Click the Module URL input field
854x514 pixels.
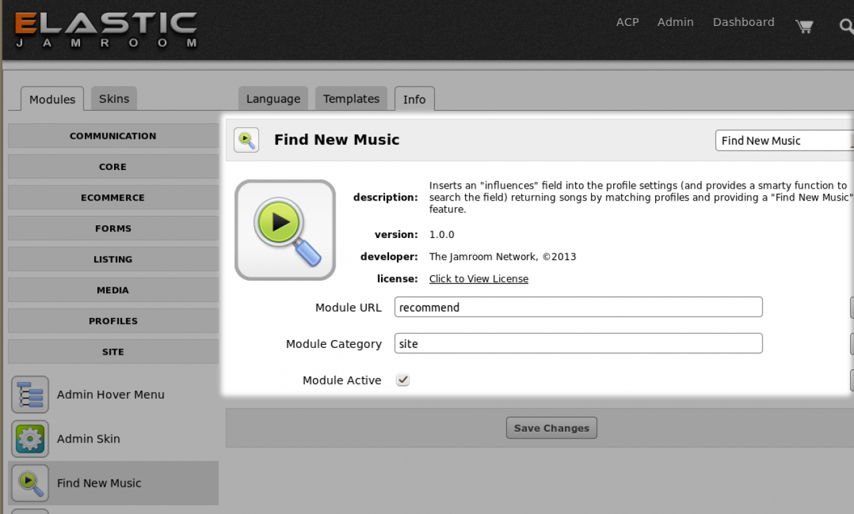coord(578,307)
